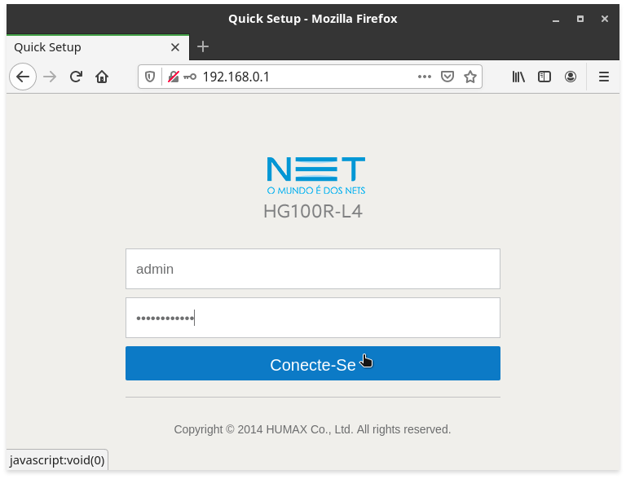Viewport: 626px width, 479px height.
Task: Focus the admin username field
Action: (x=313, y=269)
